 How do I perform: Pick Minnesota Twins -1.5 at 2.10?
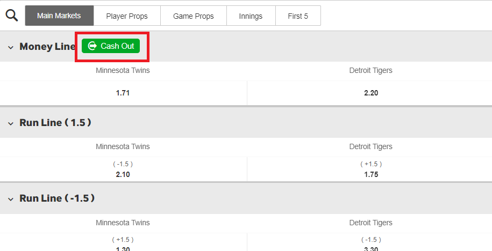click(123, 169)
